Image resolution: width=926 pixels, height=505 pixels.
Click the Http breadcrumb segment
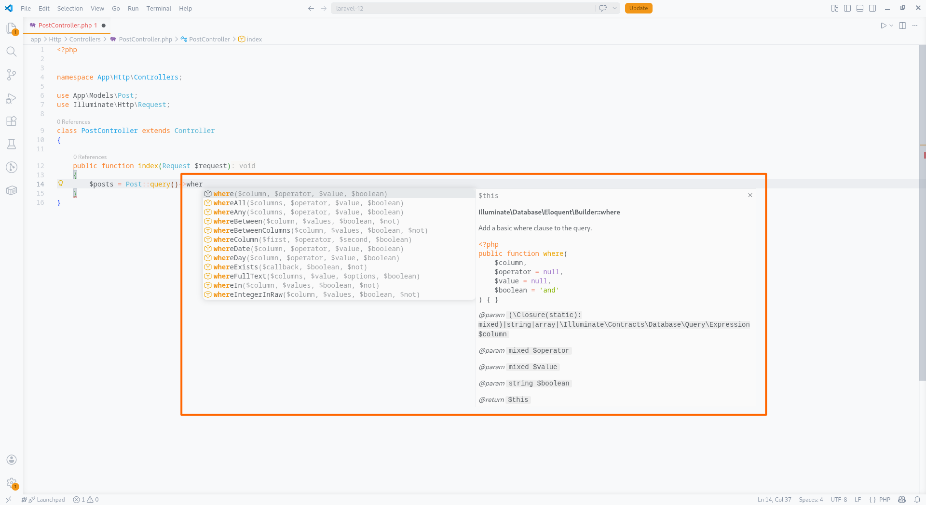(x=55, y=40)
